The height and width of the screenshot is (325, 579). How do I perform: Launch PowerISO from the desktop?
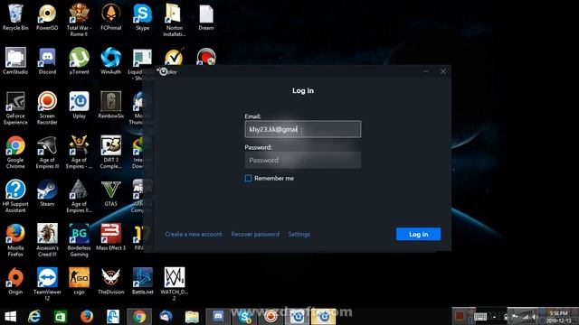(x=47, y=17)
